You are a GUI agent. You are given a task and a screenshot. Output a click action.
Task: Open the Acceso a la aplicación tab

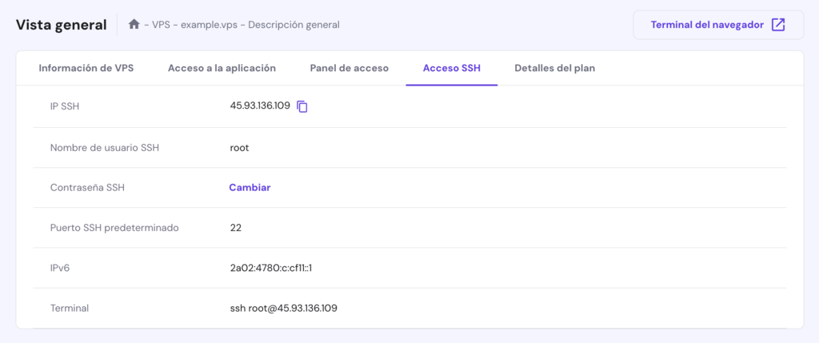coord(222,68)
